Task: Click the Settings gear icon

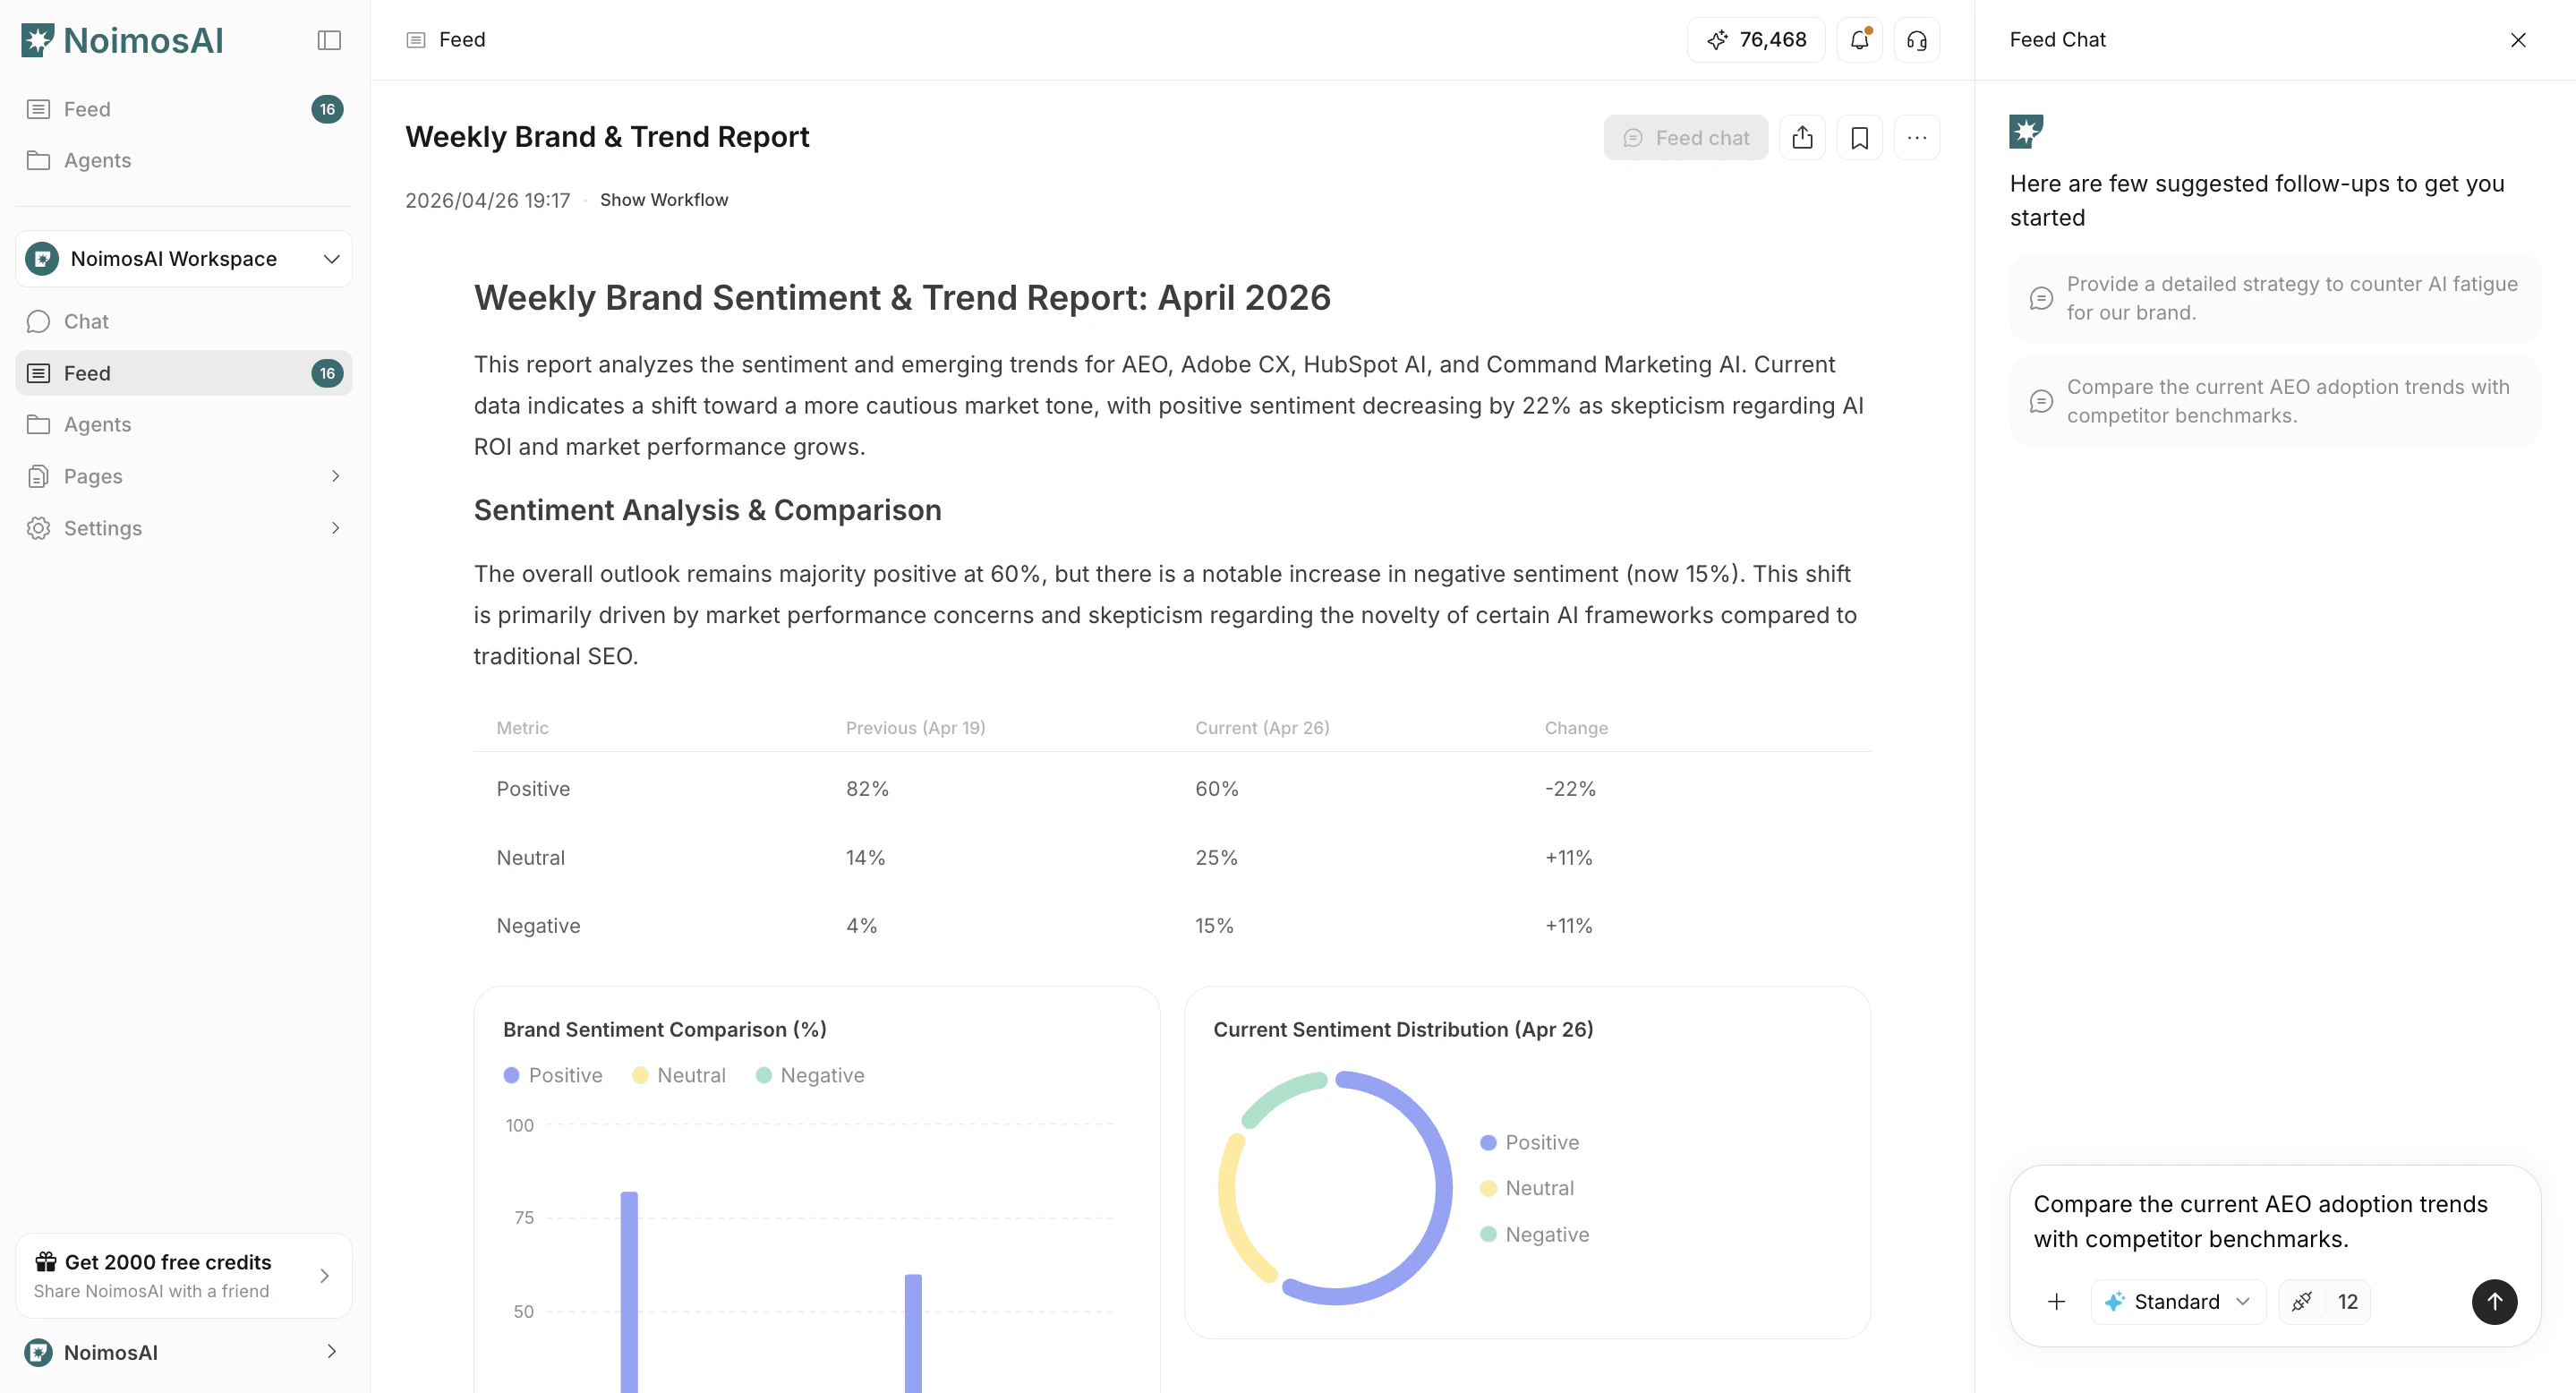Action: 38,528
